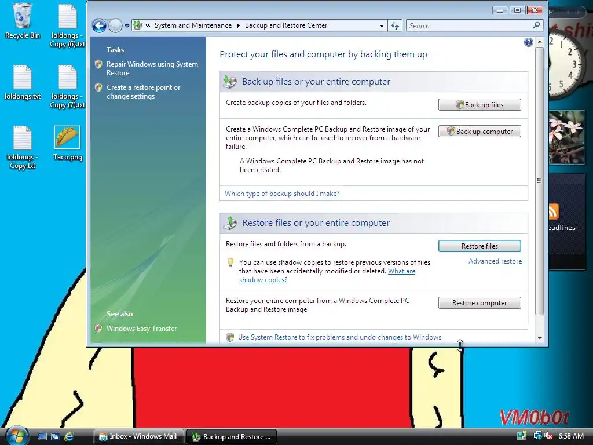Expand the arrow after System and Maintenance
Viewport: 593px width, 445px height.
tap(238, 25)
